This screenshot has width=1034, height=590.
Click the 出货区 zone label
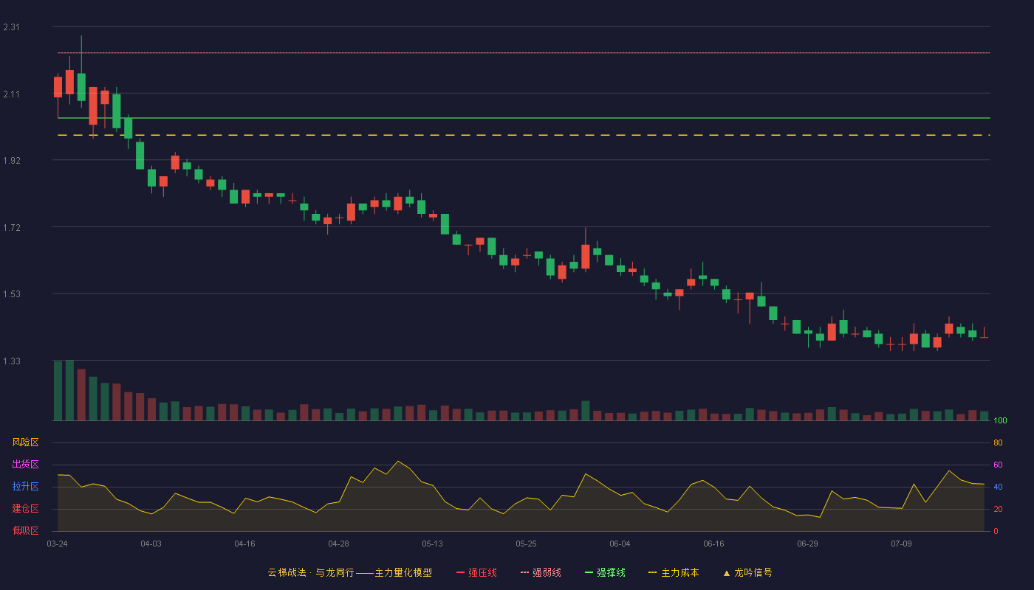(x=25, y=465)
